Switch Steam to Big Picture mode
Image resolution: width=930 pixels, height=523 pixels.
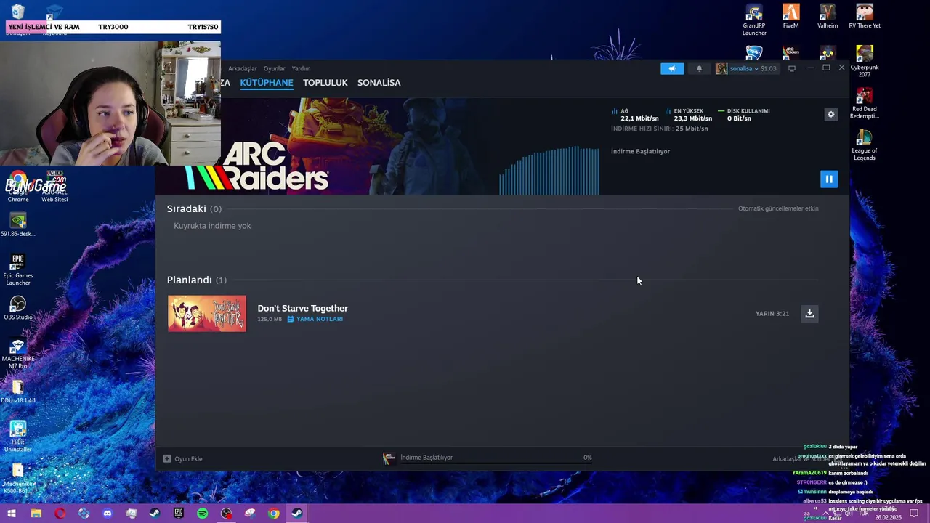[792, 68]
